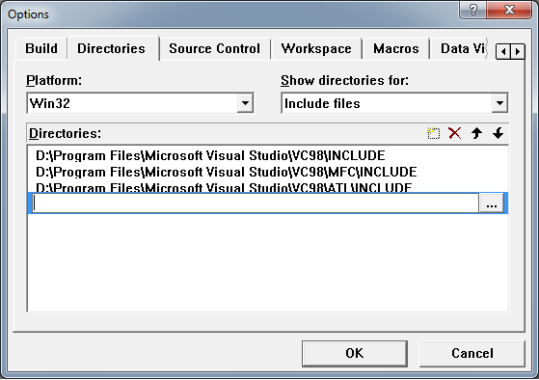
Task: Switch to the Workspace tab
Action: pyautogui.click(x=316, y=48)
